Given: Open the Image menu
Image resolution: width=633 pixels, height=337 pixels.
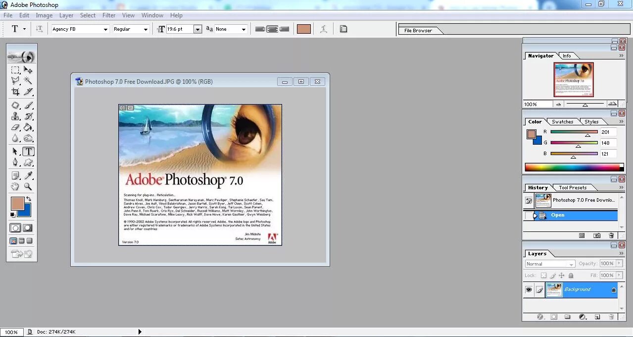Looking at the screenshot, I should [44, 15].
